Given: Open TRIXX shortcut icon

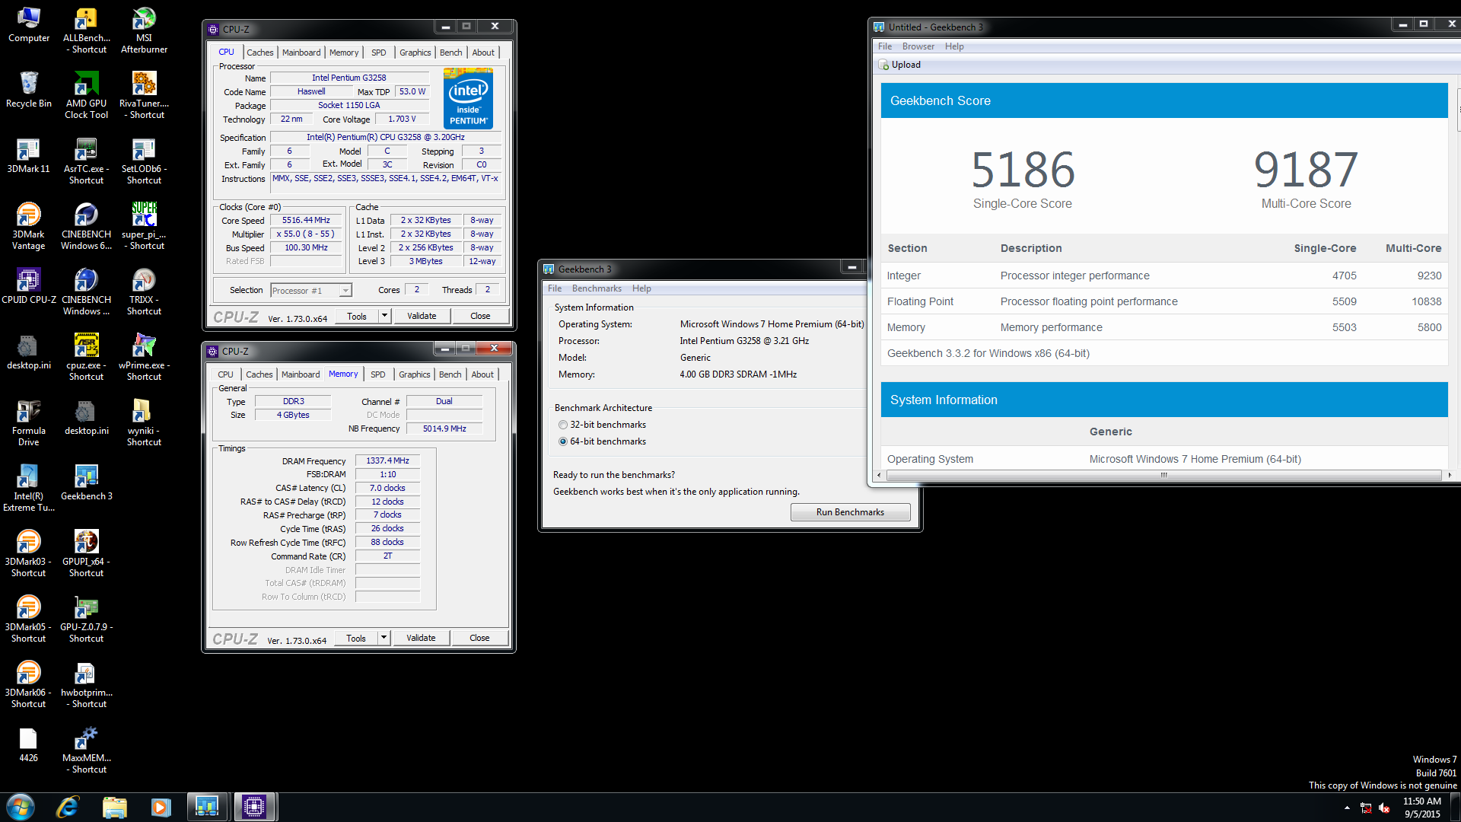Looking at the screenshot, I should click(x=144, y=292).
